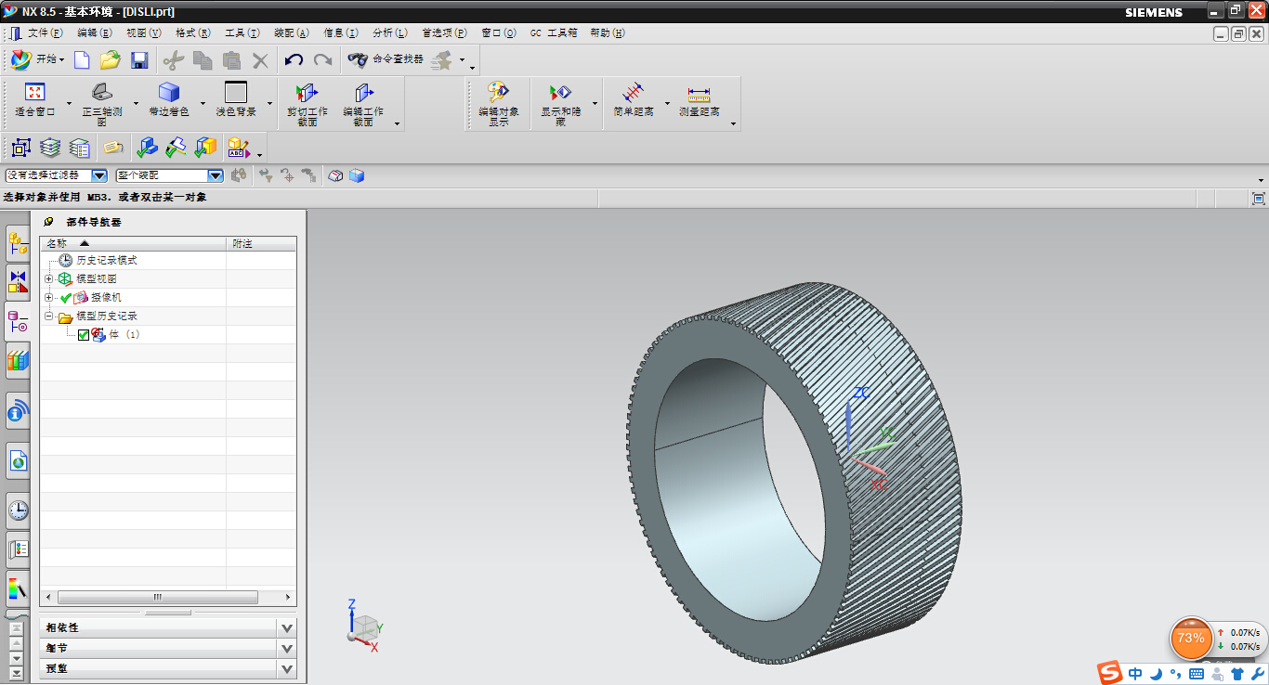
Task: Set light background (浅色背景)
Action: pos(236,100)
